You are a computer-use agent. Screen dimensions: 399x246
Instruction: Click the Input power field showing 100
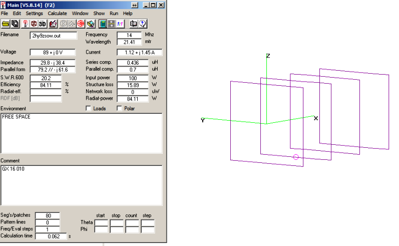tap(133, 78)
